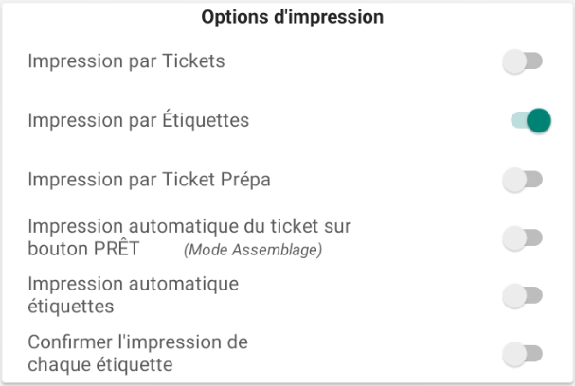Toggle the Impression automatique étiquettes switch
This screenshot has width=575, height=386.
522,296
